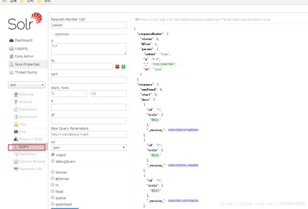308x209 pixels.
Task: Click the rows field showing 10
Action: coord(109,94)
